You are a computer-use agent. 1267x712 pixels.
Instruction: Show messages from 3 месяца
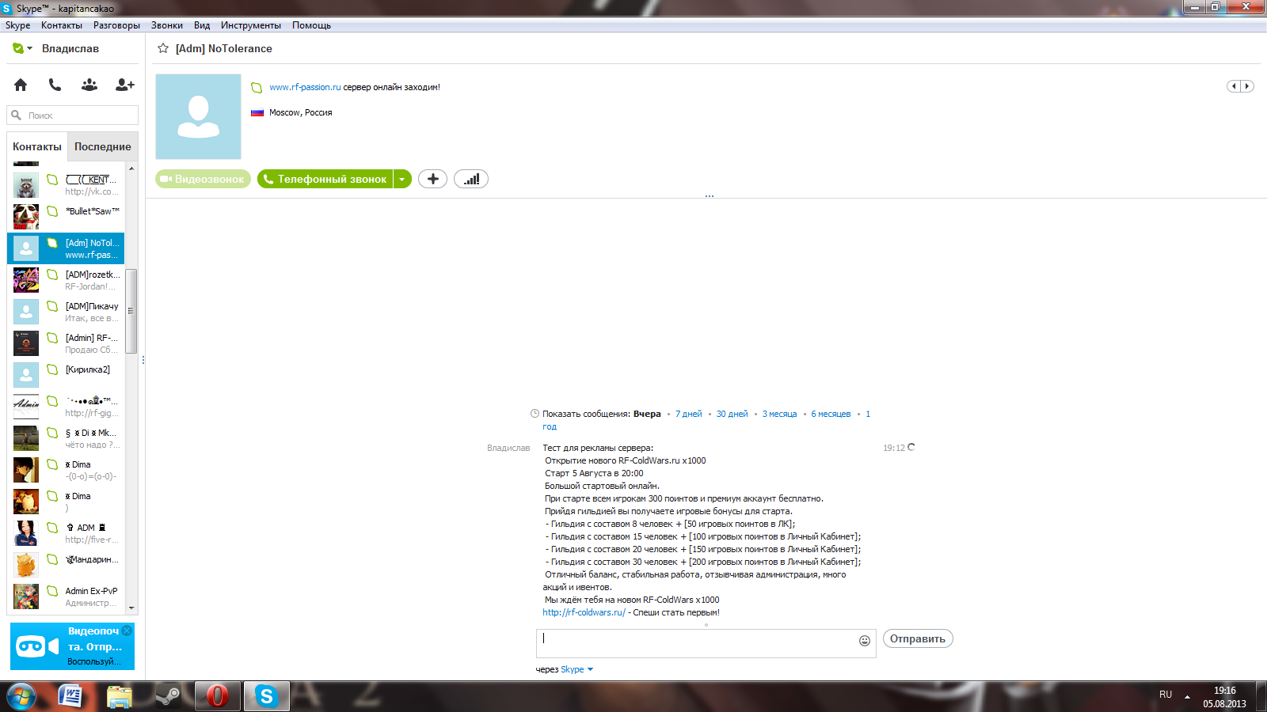coord(779,414)
